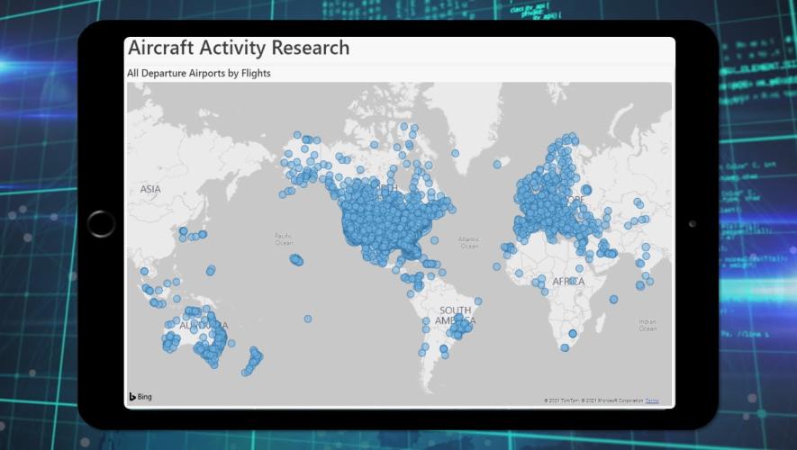
Task: Tap the tablet front camera dot
Action: click(x=692, y=223)
